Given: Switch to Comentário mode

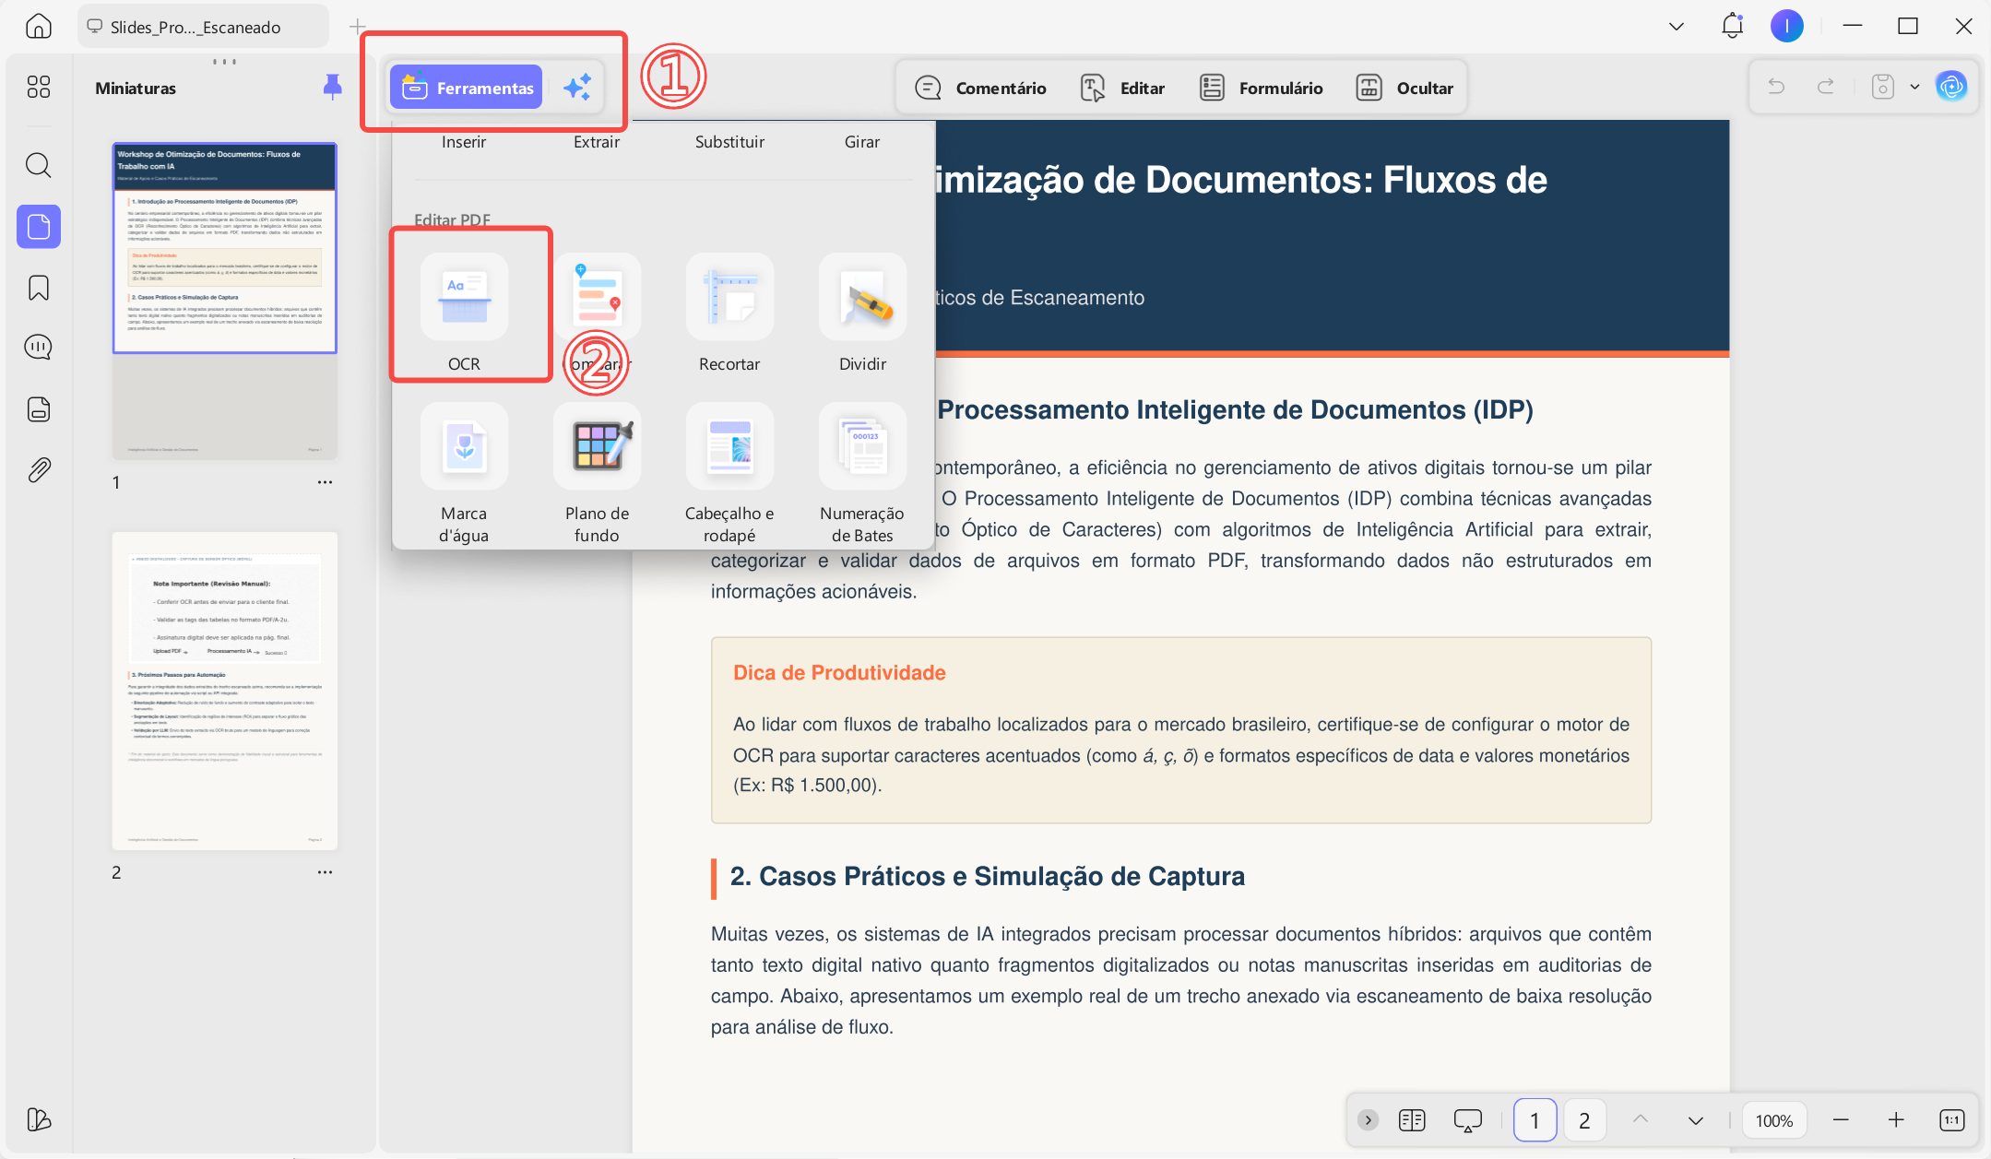Looking at the screenshot, I should tap(980, 88).
